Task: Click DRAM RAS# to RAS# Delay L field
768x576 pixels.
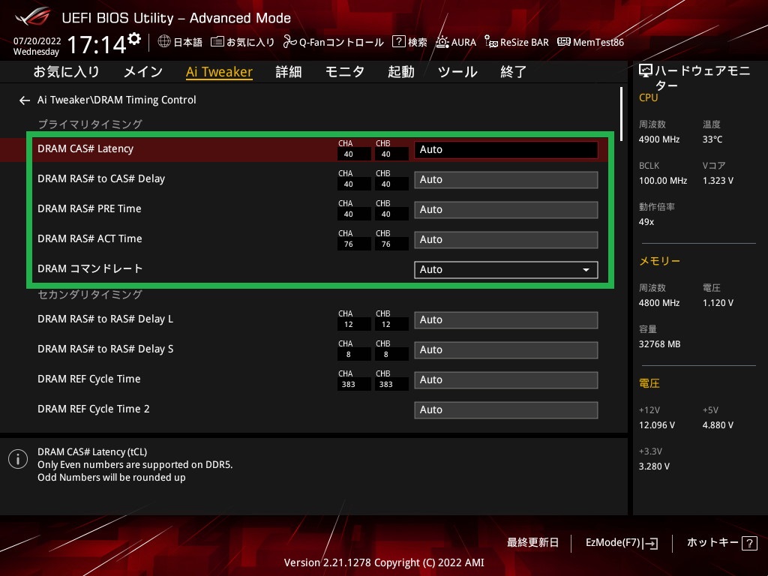Action: [506, 319]
